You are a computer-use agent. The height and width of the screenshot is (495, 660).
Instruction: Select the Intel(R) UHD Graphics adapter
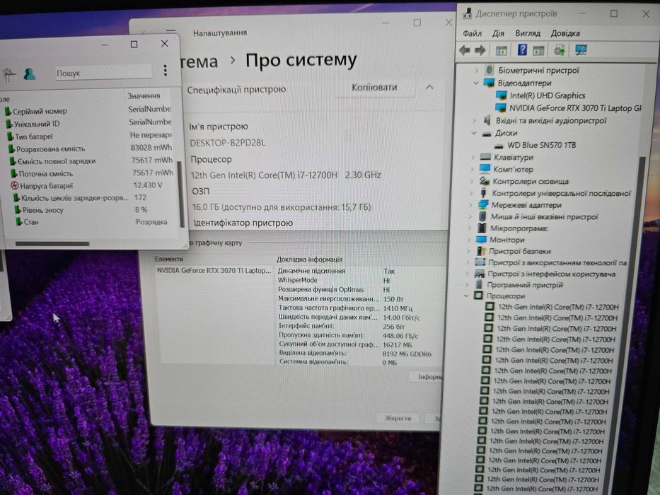548,95
